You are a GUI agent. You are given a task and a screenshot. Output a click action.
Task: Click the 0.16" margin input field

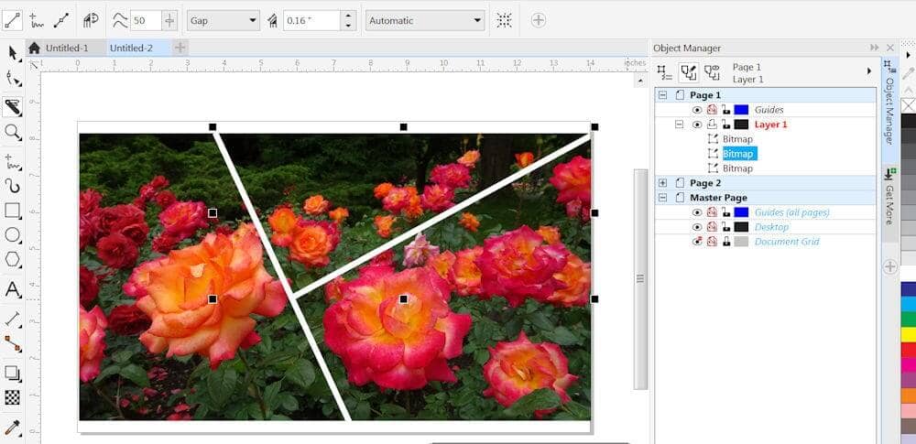[x=311, y=20]
